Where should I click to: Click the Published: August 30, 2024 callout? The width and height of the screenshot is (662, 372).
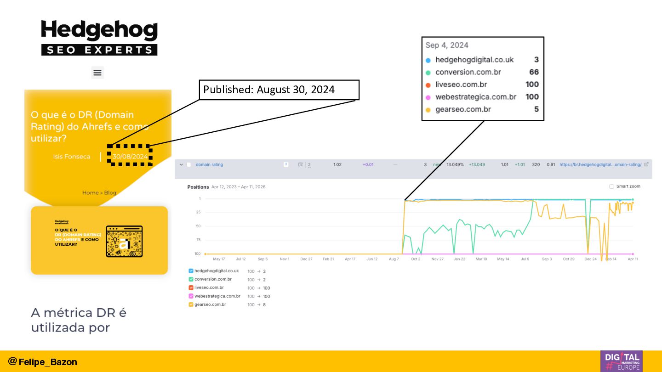point(279,90)
